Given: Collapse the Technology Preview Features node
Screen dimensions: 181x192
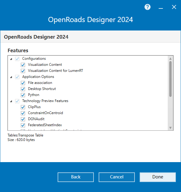Looking at the screenshot, I should pos(11,101).
